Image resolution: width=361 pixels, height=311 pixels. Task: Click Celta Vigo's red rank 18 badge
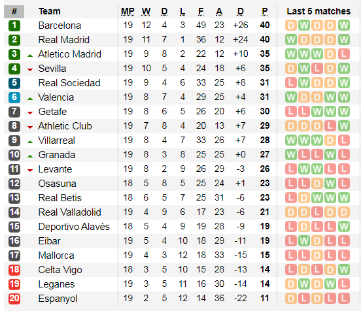14,270
